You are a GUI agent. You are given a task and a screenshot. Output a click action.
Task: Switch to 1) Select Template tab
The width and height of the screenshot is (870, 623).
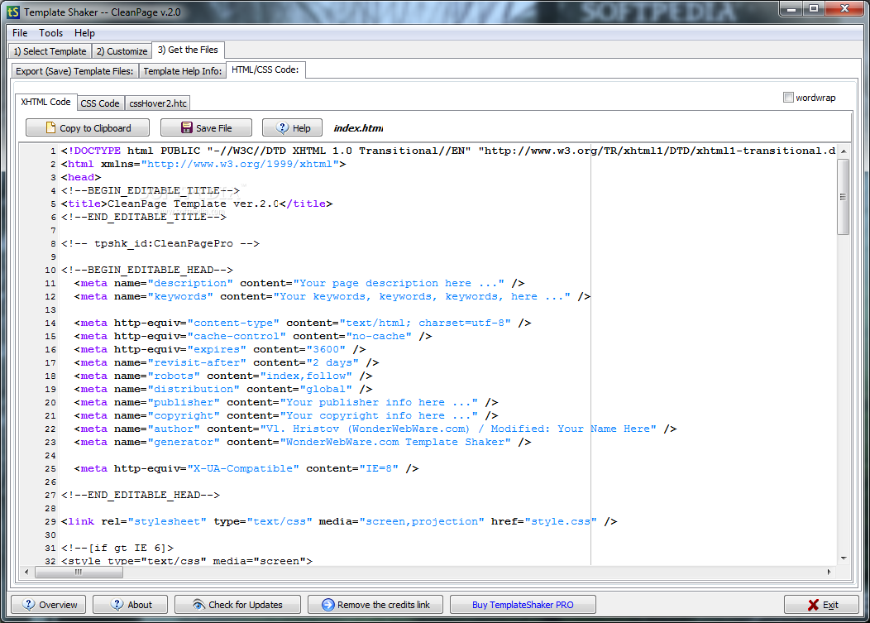tap(50, 51)
